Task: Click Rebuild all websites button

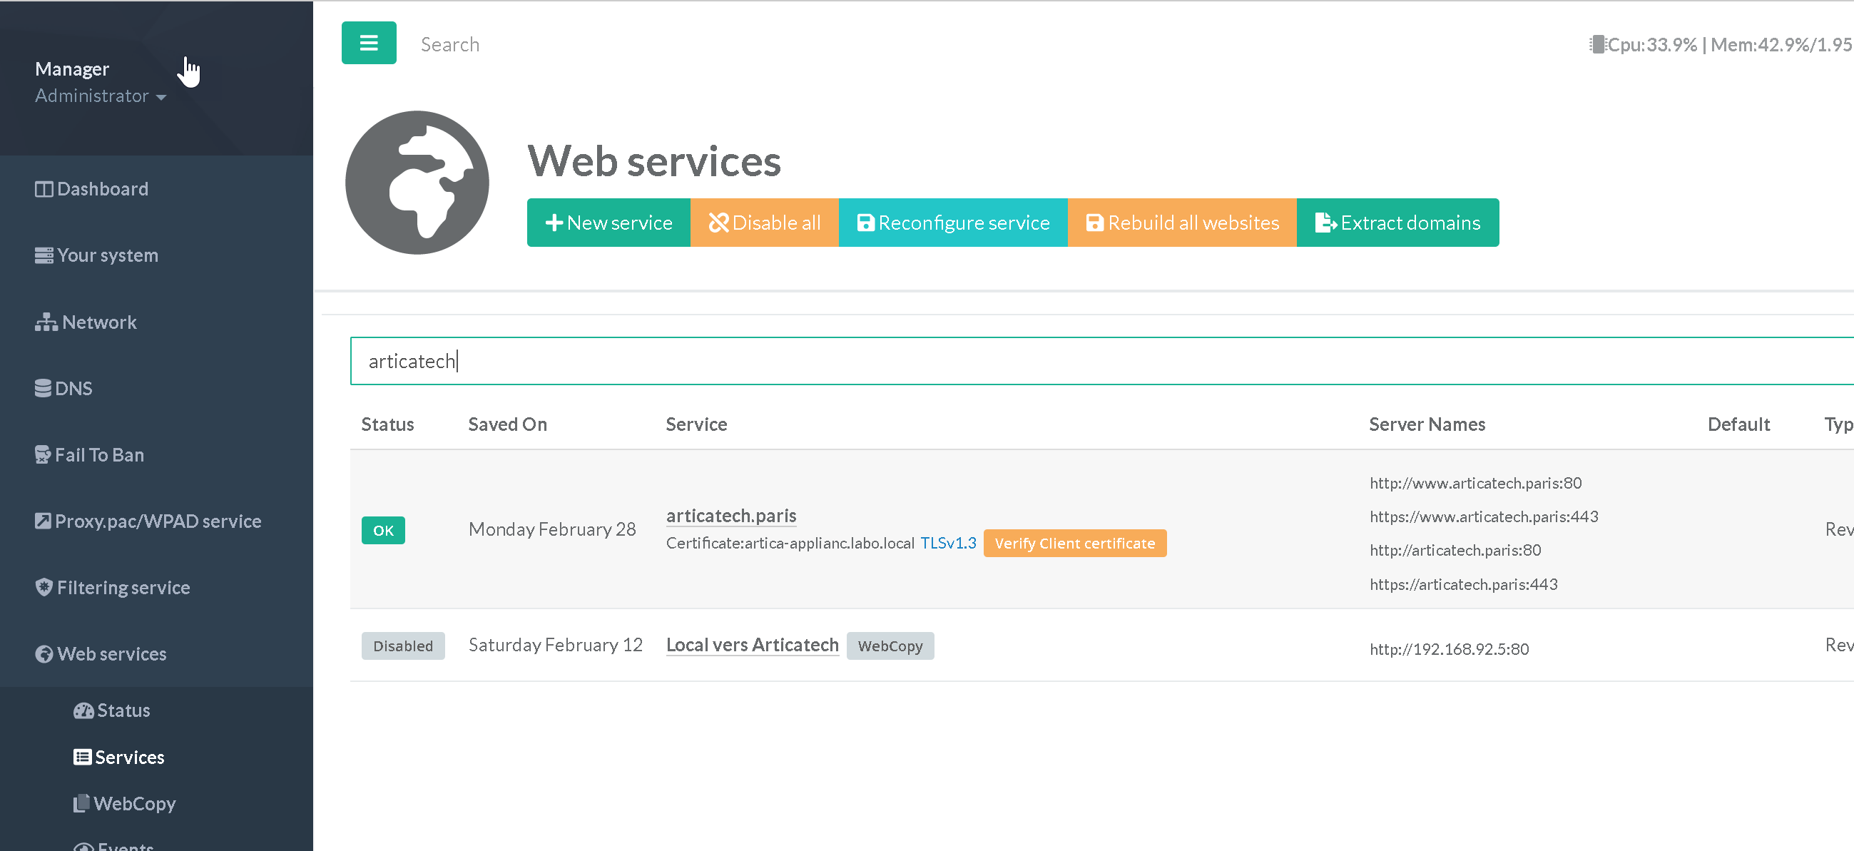Action: (1182, 223)
